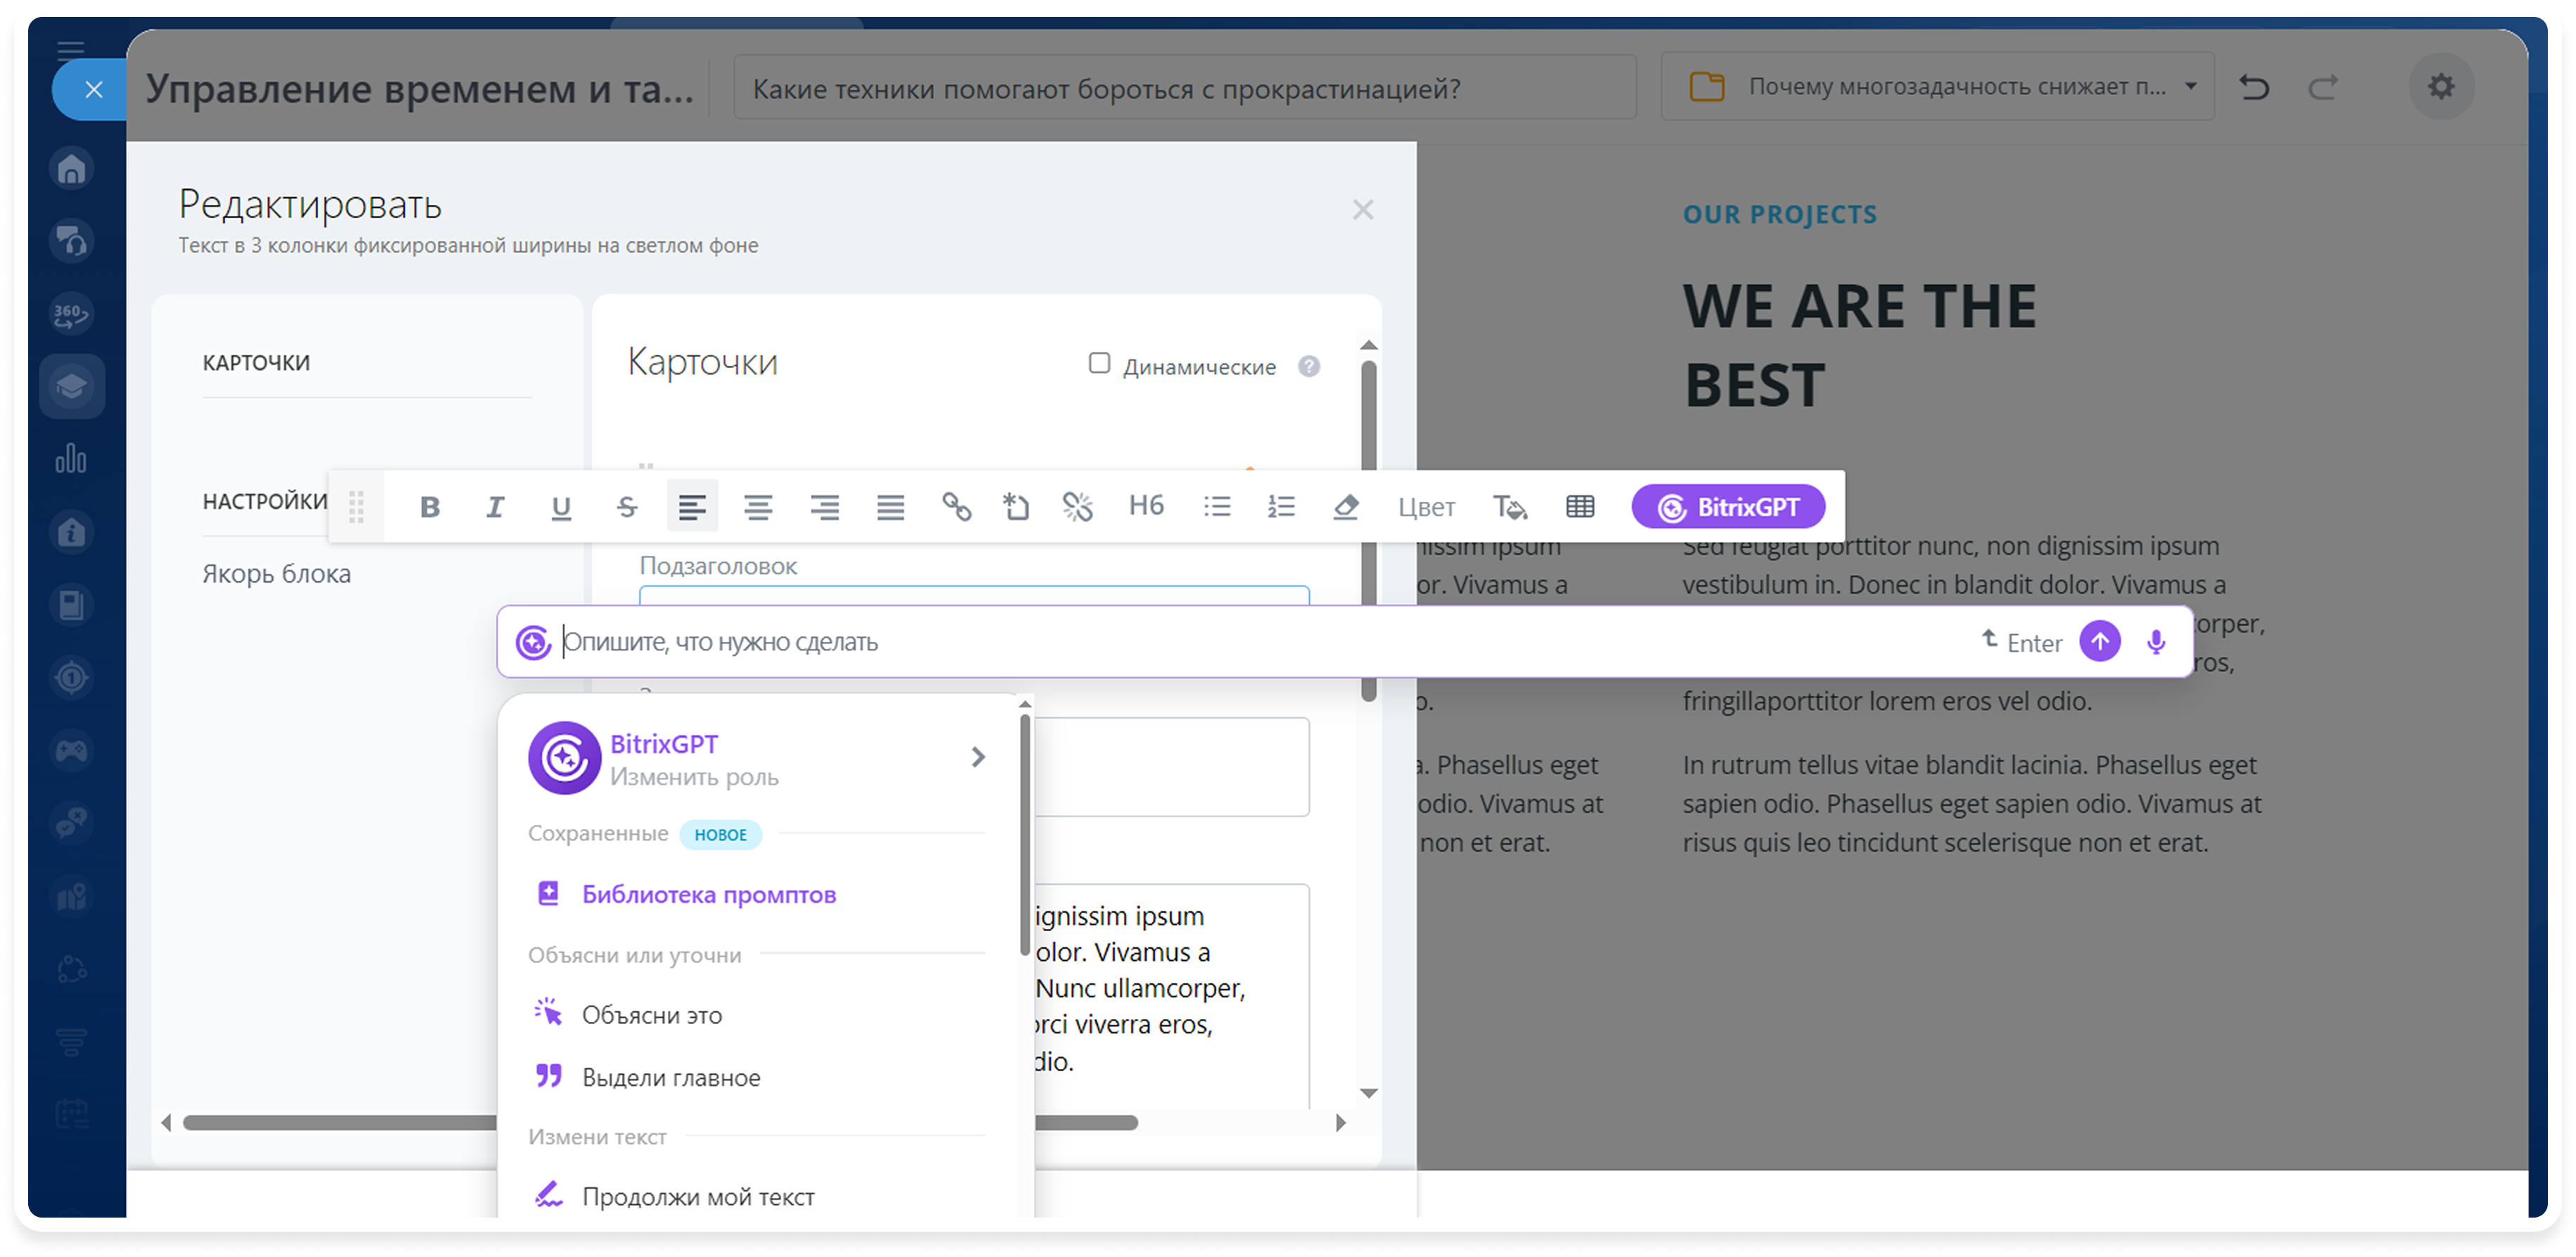Choose Объясни это from the prompt menu
The height and width of the screenshot is (1257, 2576).
[x=652, y=1015]
